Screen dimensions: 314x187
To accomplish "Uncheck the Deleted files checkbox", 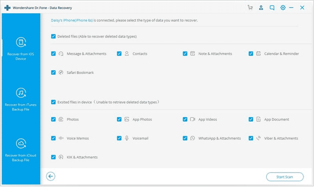I will [x=53, y=36].
